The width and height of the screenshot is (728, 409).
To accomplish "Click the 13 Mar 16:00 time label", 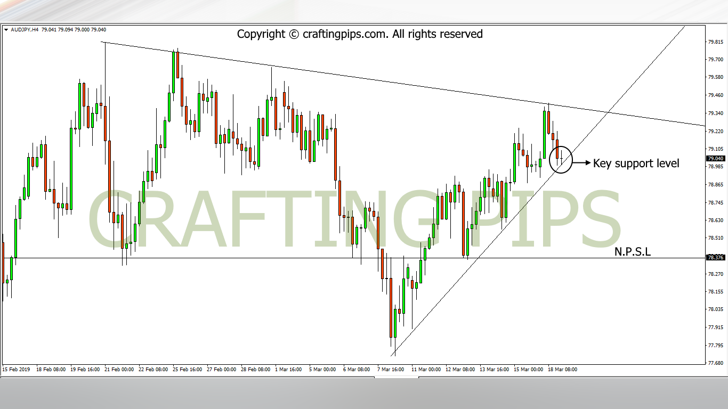I will pos(494,369).
